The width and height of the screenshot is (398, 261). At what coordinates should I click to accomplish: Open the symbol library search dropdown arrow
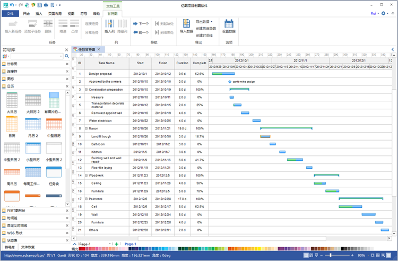(61, 56)
